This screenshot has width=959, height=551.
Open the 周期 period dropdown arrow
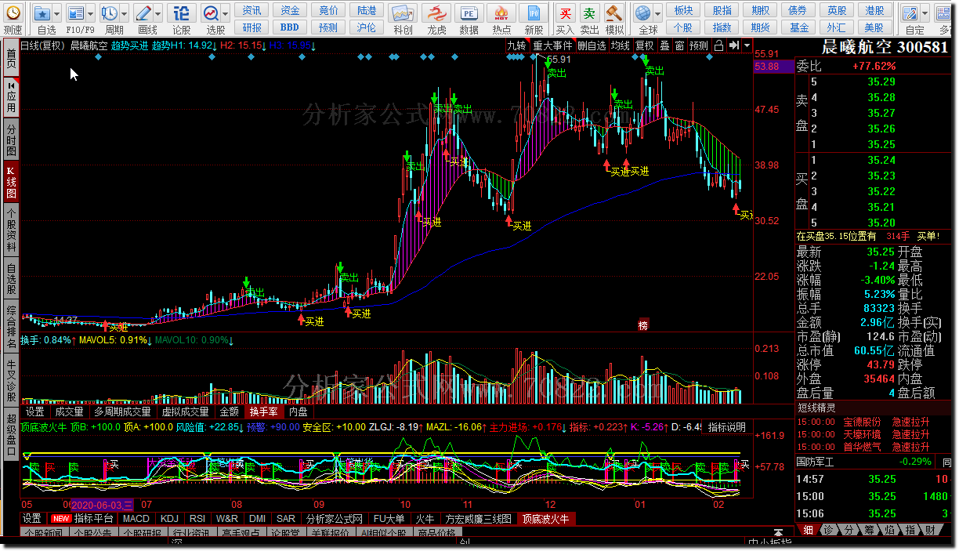pos(125,14)
